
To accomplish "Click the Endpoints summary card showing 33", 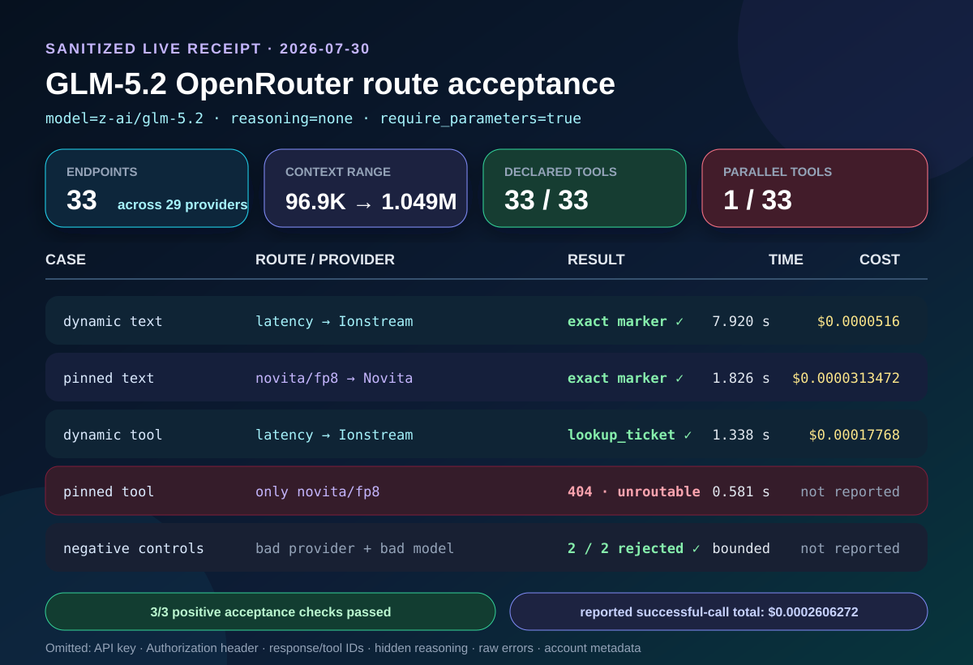I will (147, 188).
